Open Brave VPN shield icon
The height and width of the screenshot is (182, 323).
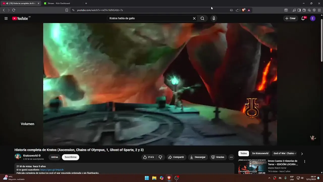coord(314,10)
